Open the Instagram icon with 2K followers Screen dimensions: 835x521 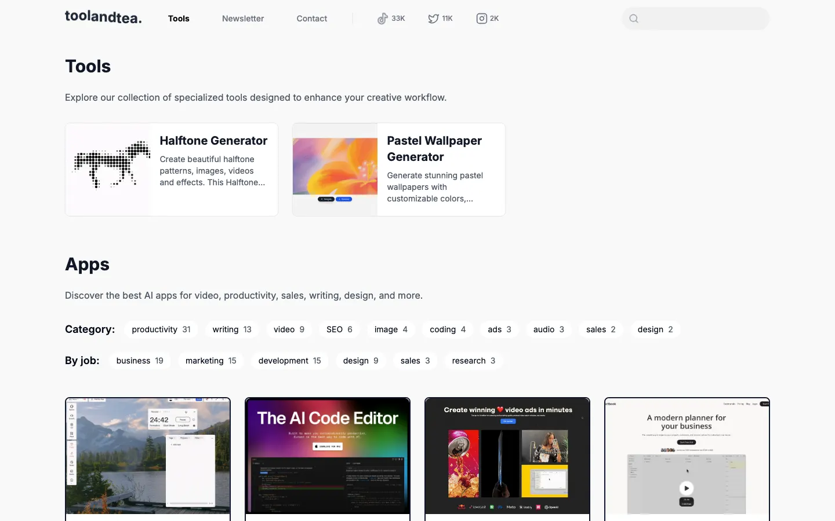click(481, 19)
